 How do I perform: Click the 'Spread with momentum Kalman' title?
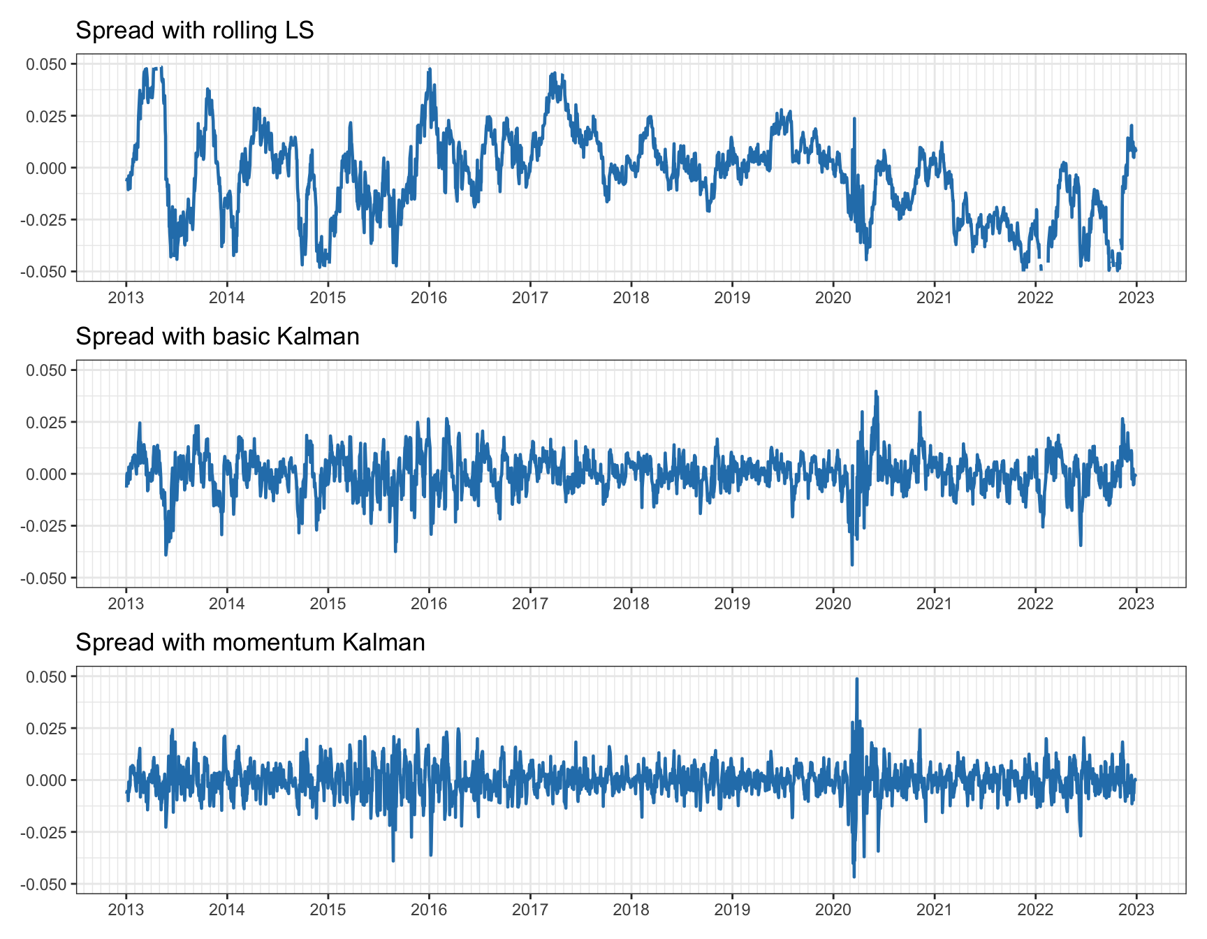coord(250,642)
